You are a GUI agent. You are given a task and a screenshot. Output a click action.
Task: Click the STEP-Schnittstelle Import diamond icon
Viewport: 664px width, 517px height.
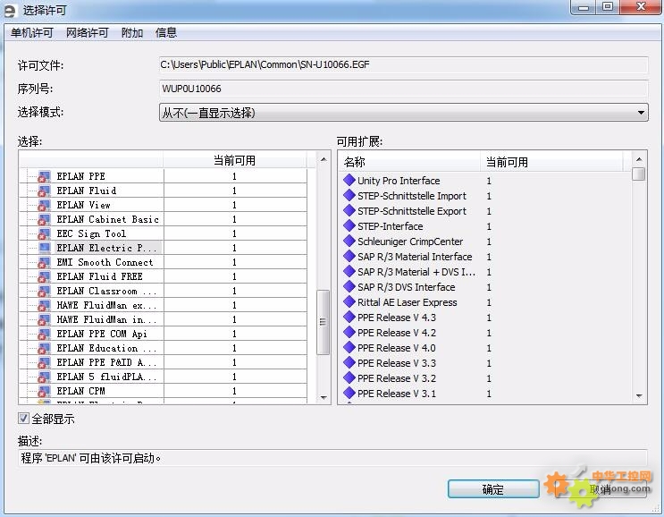pyautogui.click(x=349, y=195)
